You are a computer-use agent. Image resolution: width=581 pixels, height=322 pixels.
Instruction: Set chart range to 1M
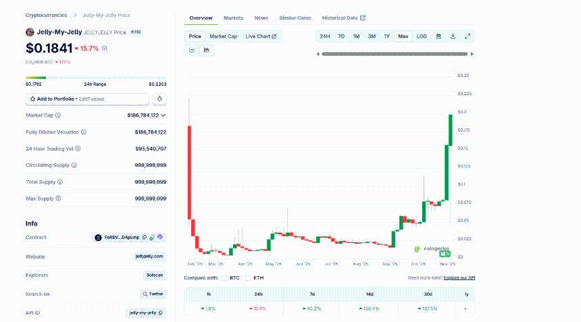[356, 36]
